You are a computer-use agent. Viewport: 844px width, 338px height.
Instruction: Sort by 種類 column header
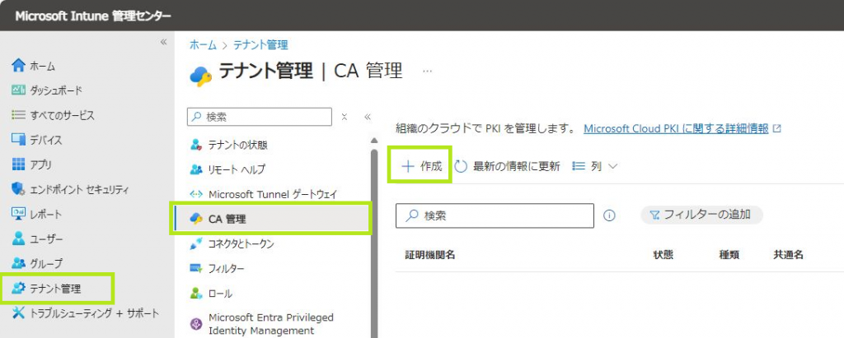[729, 255]
